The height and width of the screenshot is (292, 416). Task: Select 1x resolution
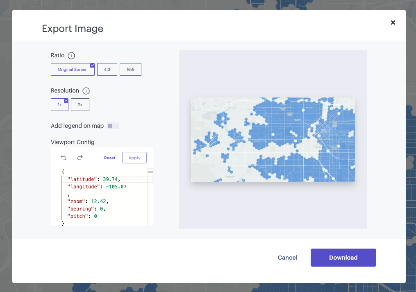pyautogui.click(x=60, y=105)
